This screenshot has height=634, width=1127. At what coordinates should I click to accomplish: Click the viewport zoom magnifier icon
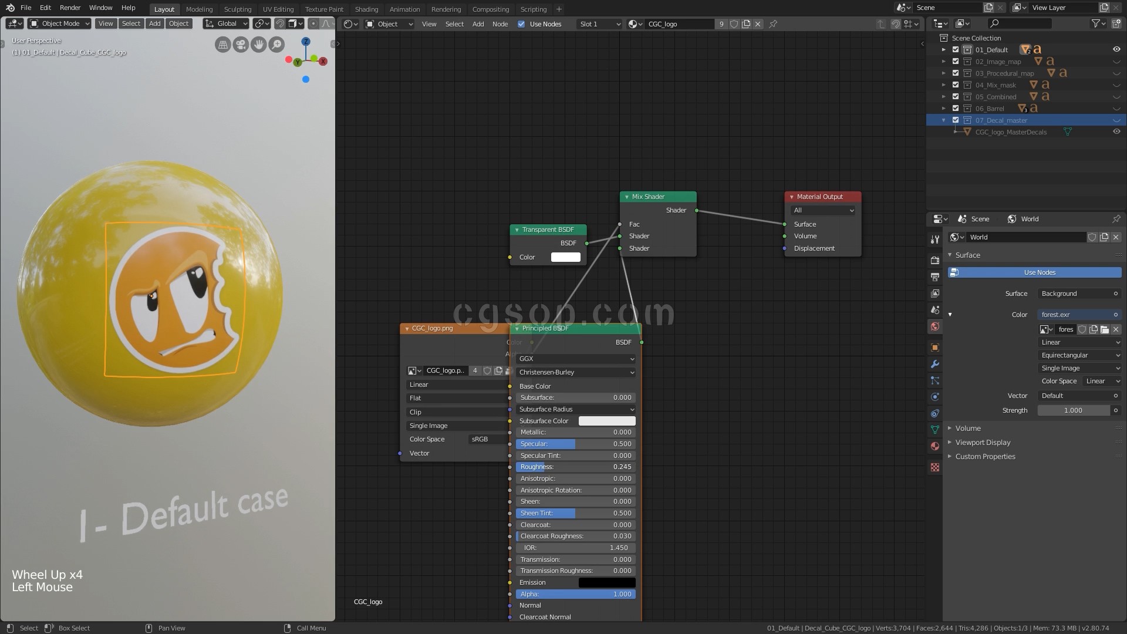(276, 45)
